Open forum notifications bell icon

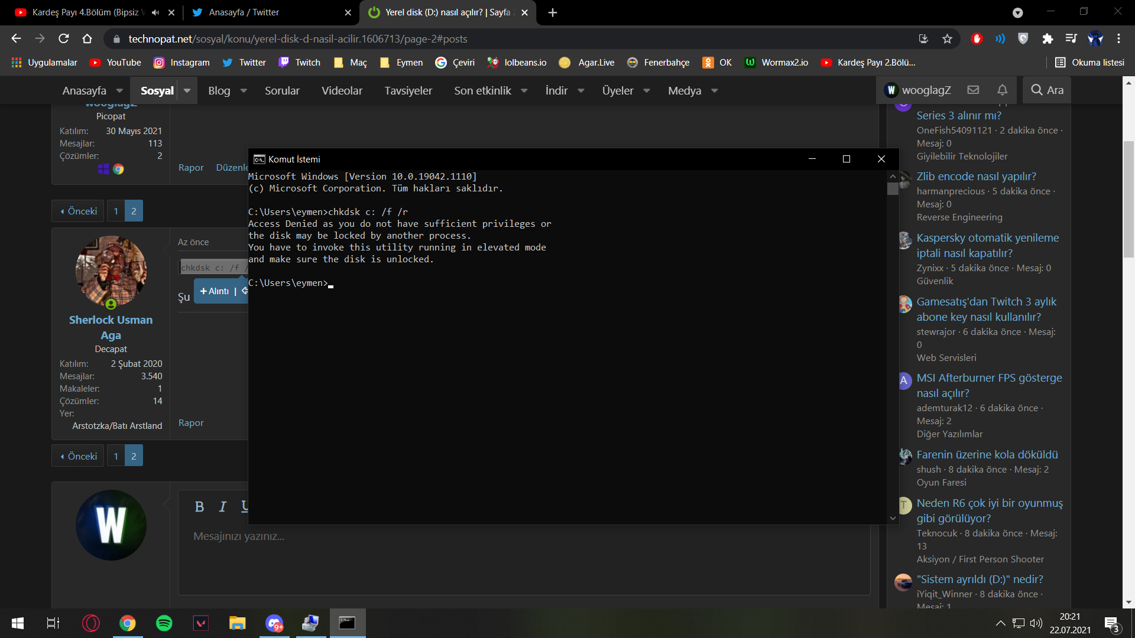click(1002, 90)
